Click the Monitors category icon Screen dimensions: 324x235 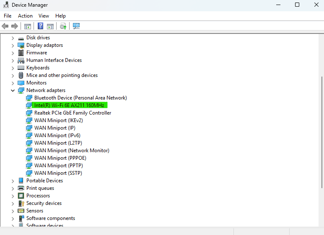tap(21, 83)
